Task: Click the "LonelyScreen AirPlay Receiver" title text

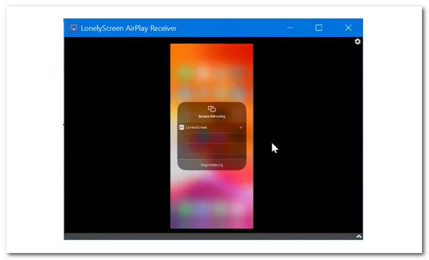Action: [129, 28]
